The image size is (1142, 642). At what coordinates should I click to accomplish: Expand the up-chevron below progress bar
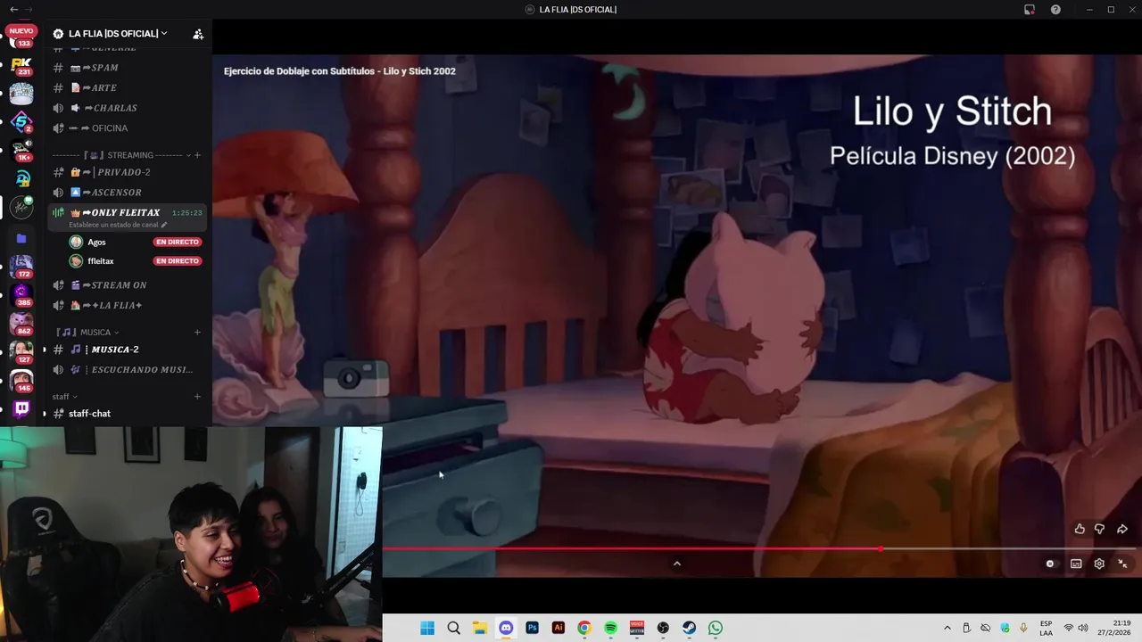point(676,564)
